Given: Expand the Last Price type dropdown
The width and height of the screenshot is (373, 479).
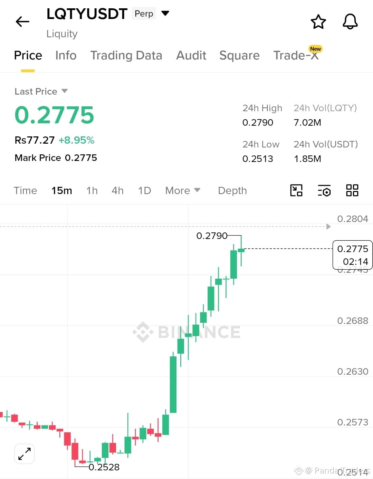Looking at the screenshot, I should pos(65,91).
